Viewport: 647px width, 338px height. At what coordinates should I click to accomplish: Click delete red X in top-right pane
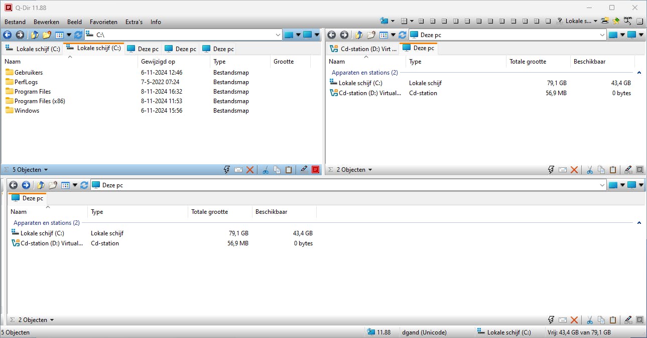(575, 170)
